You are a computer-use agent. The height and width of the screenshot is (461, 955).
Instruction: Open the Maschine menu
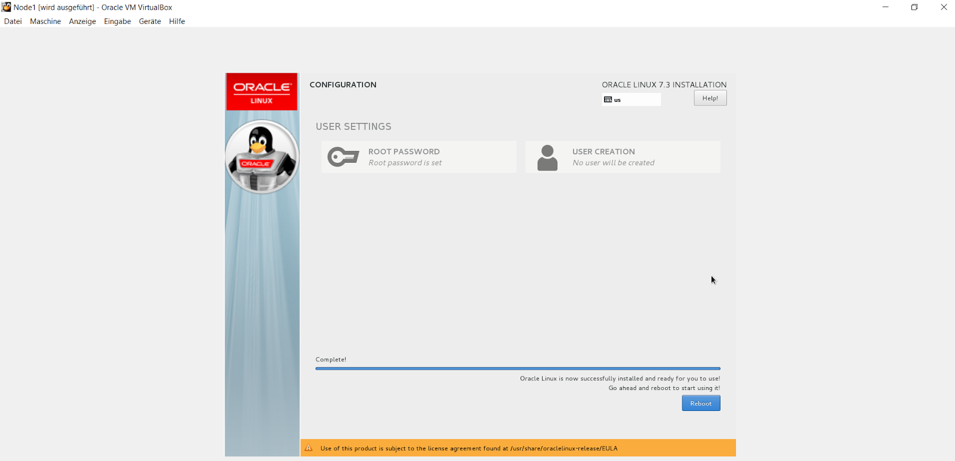tap(45, 21)
